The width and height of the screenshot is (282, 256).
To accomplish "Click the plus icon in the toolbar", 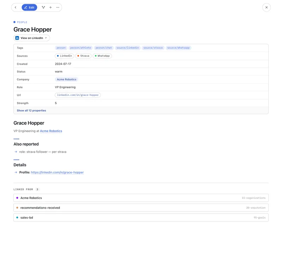I will click(50, 7).
